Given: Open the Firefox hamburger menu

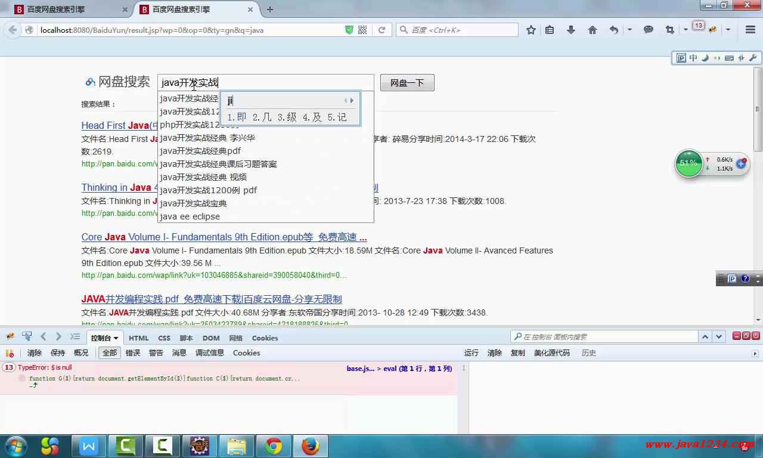Looking at the screenshot, I should (x=750, y=30).
